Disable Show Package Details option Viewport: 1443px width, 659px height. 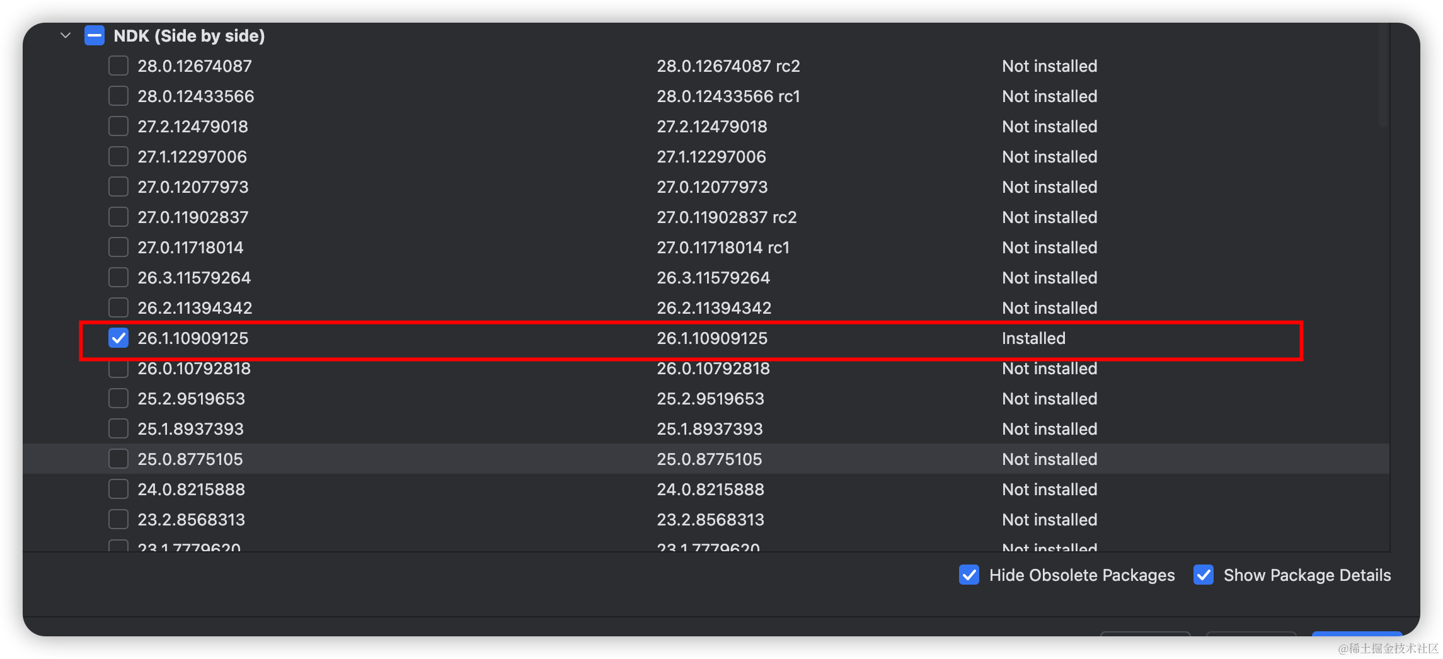[1204, 575]
